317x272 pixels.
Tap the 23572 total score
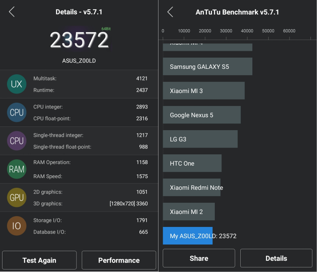(79, 40)
